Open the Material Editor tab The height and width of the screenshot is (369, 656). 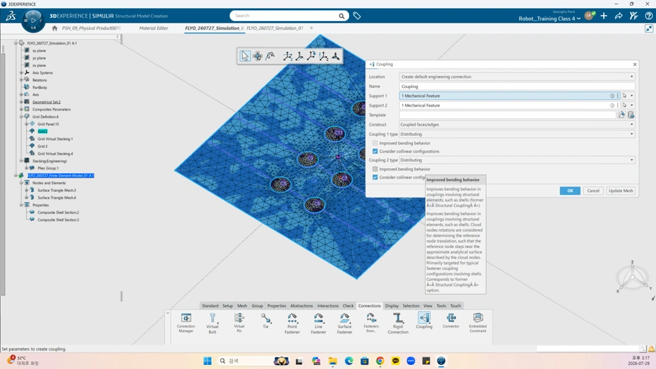click(154, 28)
